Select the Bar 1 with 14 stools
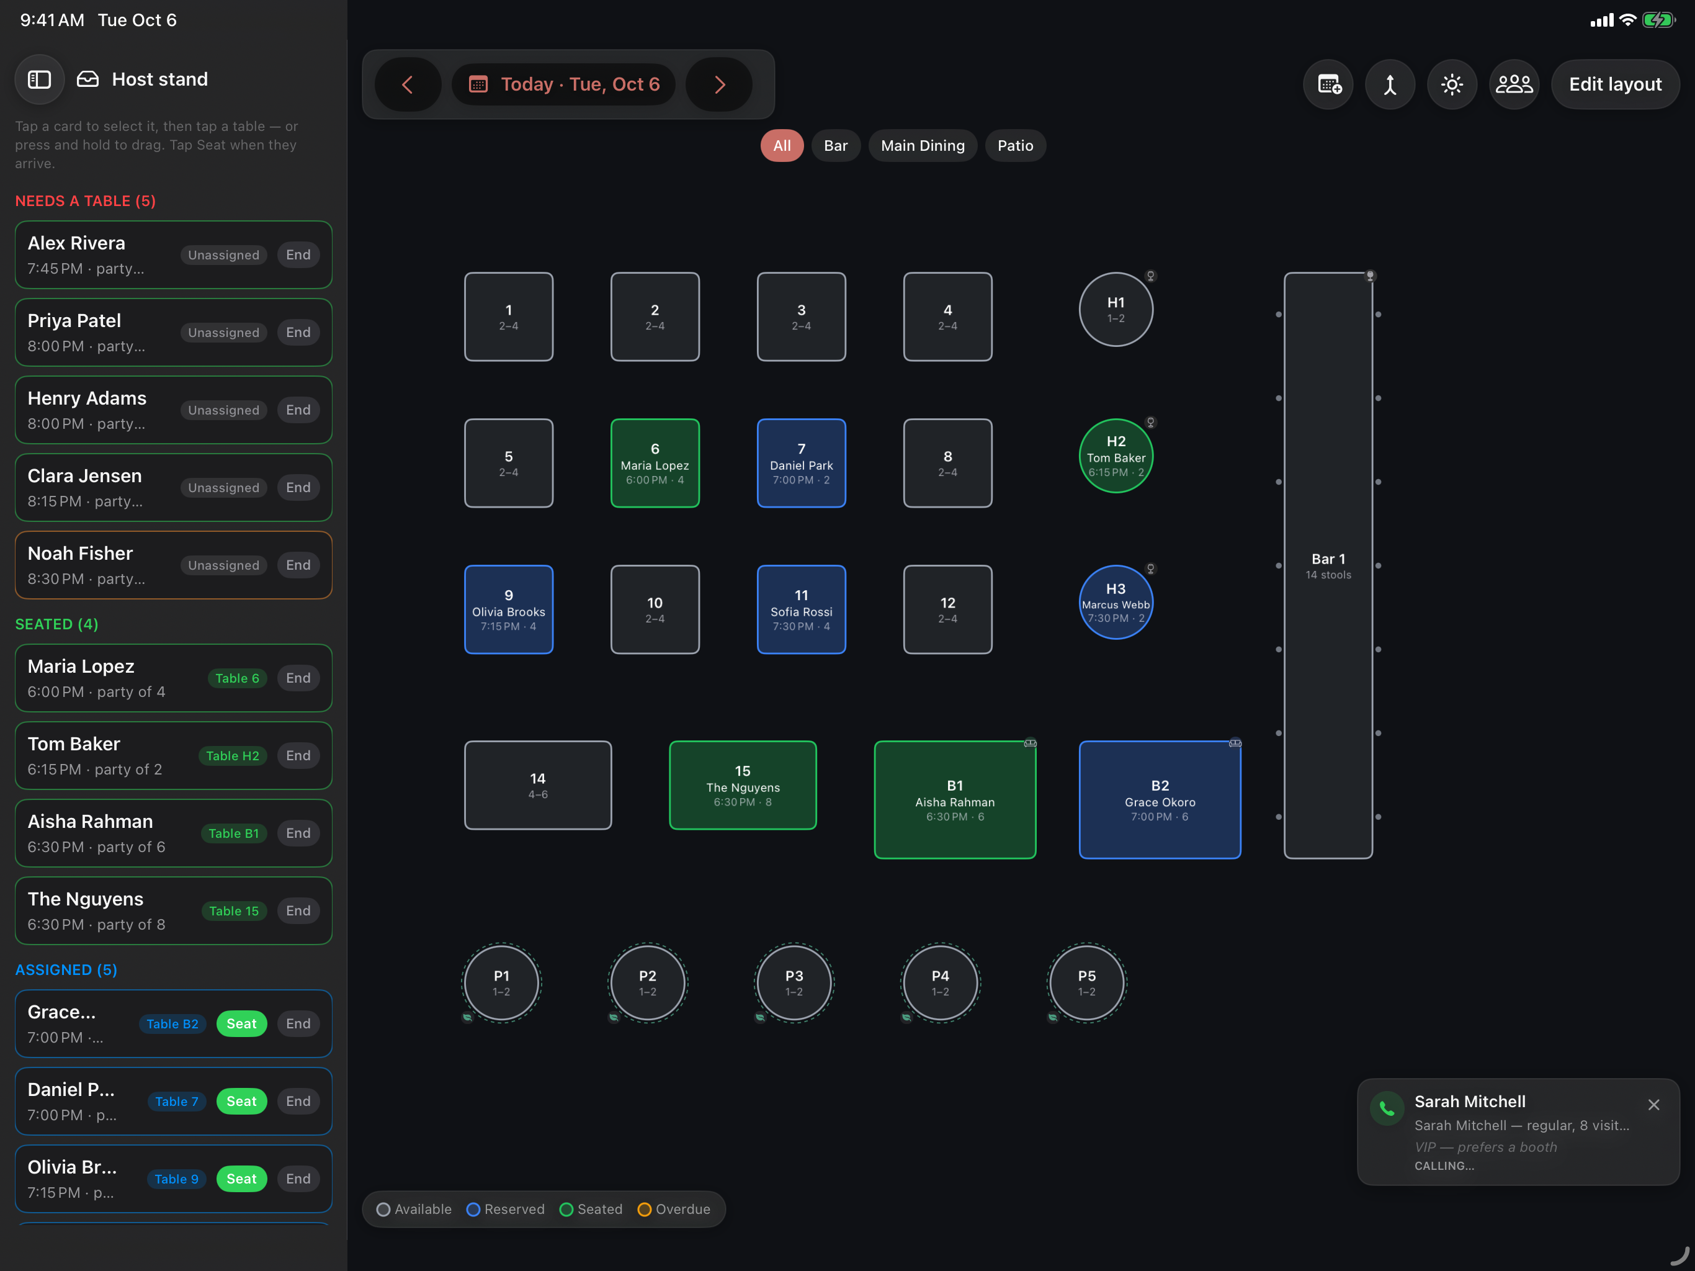This screenshot has height=1271, width=1695. pyautogui.click(x=1328, y=566)
